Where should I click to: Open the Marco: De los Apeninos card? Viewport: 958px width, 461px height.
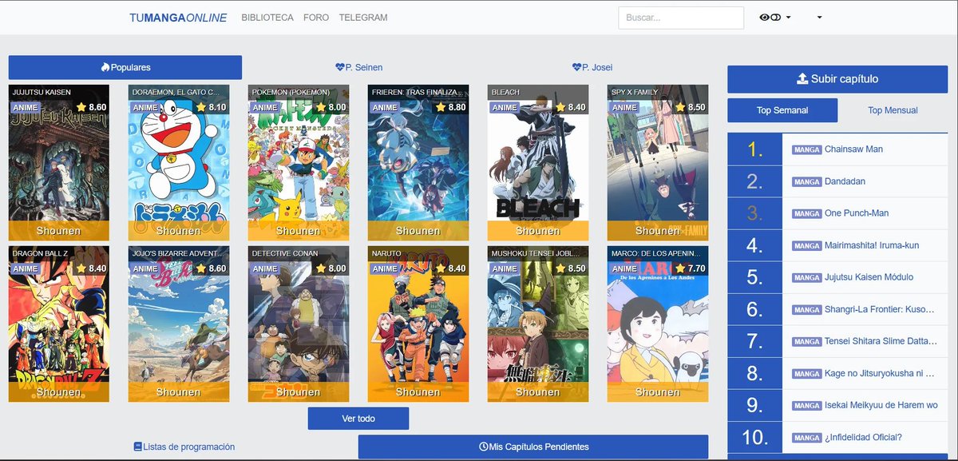tap(658, 324)
